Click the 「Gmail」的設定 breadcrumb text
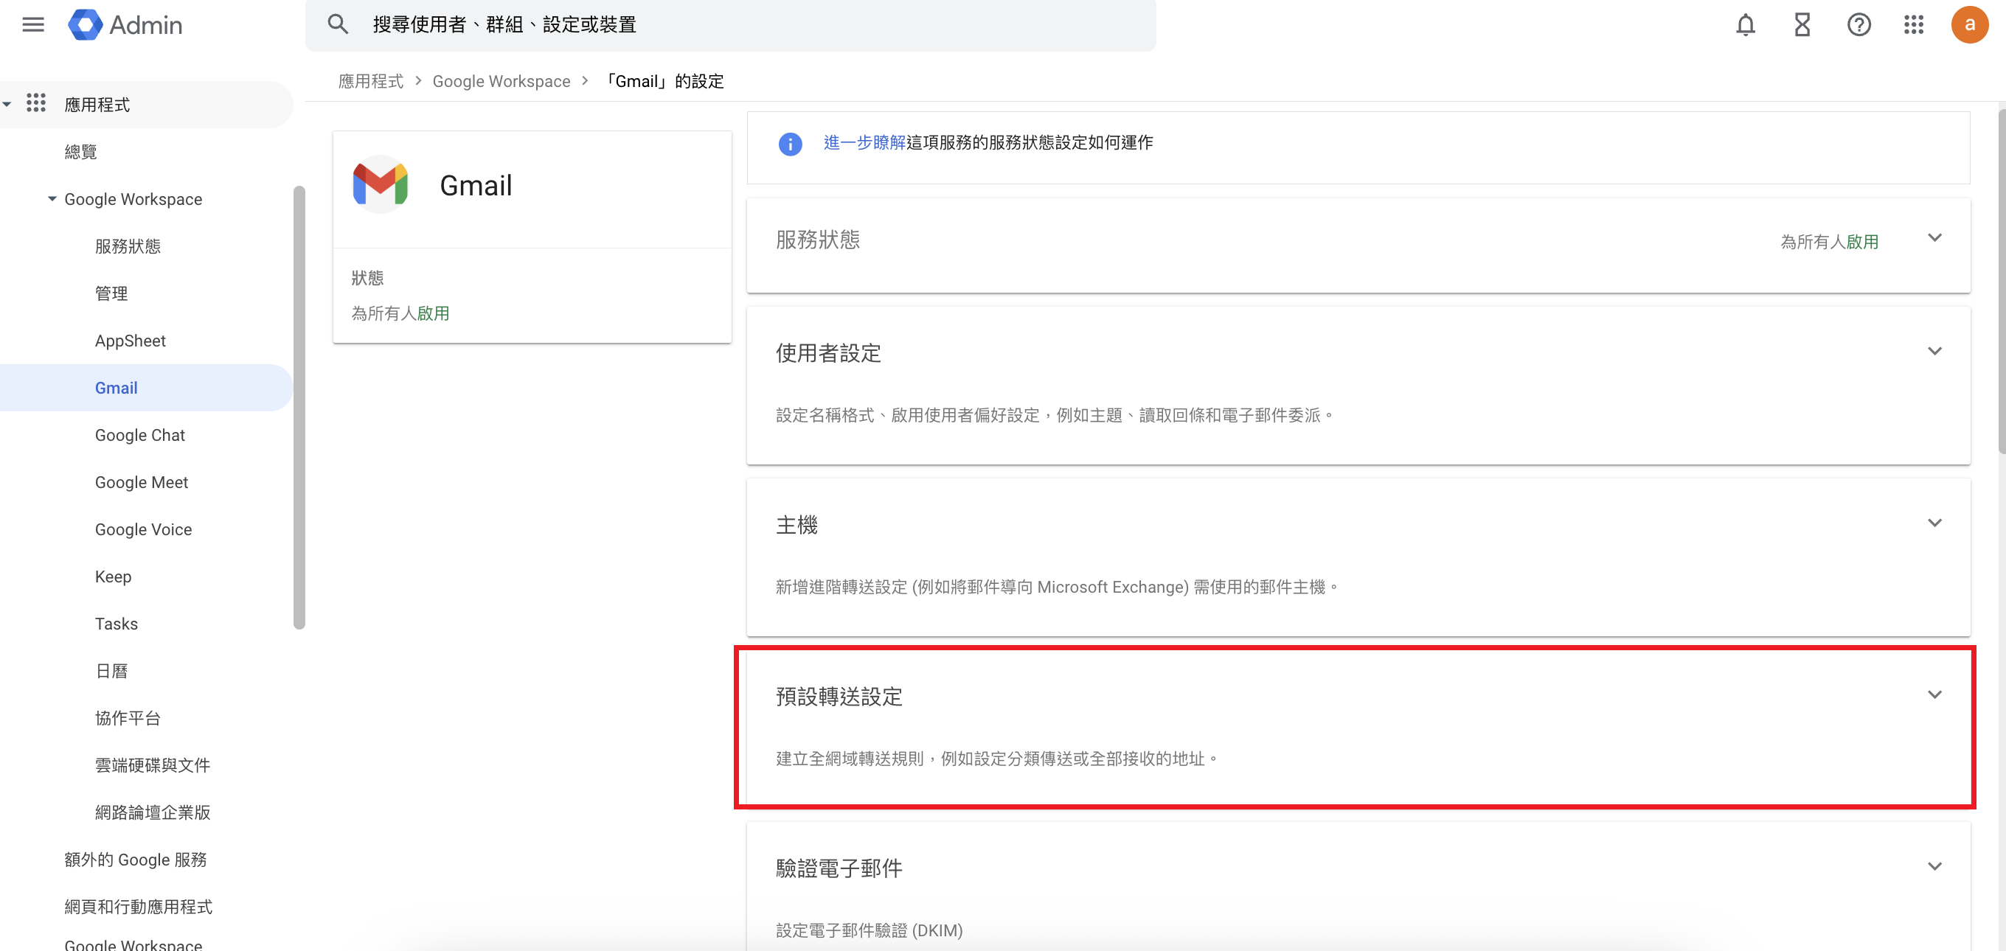This screenshot has height=951, width=2006. click(666, 82)
